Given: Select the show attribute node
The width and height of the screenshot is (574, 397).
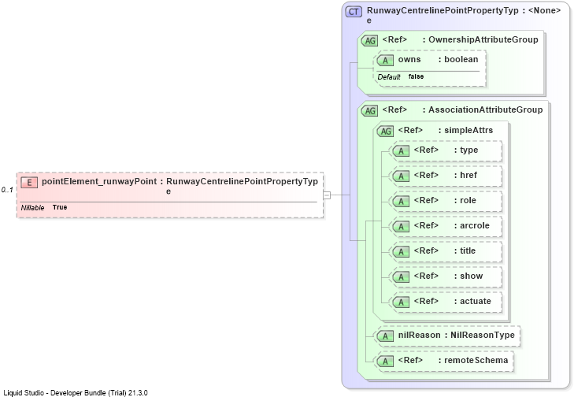Looking at the screenshot, I should pyautogui.click(x=446, y=276).
